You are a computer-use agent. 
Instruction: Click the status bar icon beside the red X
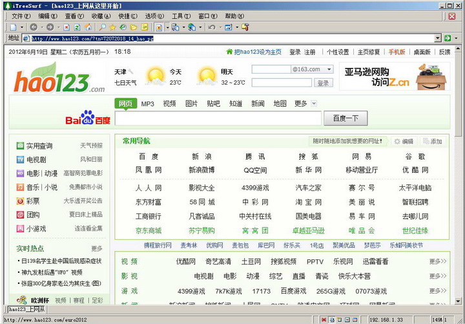pyautogui.click(x=332, y=320)
